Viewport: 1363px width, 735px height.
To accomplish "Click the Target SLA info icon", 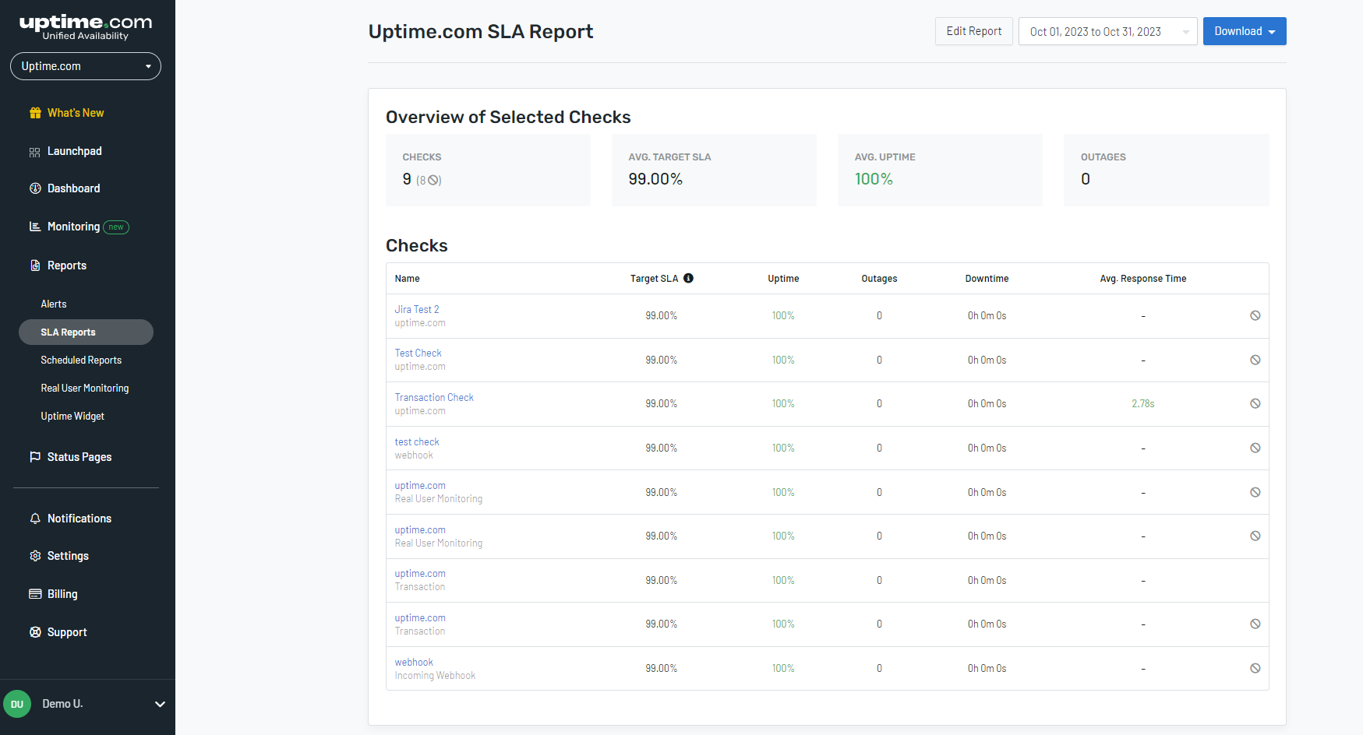I will [688, 278].
